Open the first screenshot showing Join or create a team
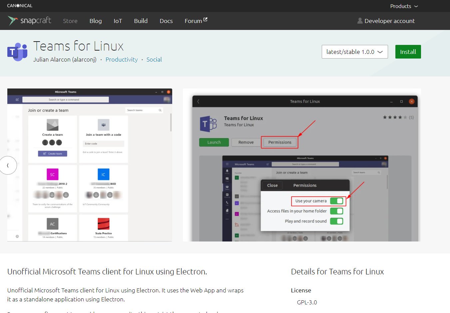450x313 pixels. coord(90,165)
